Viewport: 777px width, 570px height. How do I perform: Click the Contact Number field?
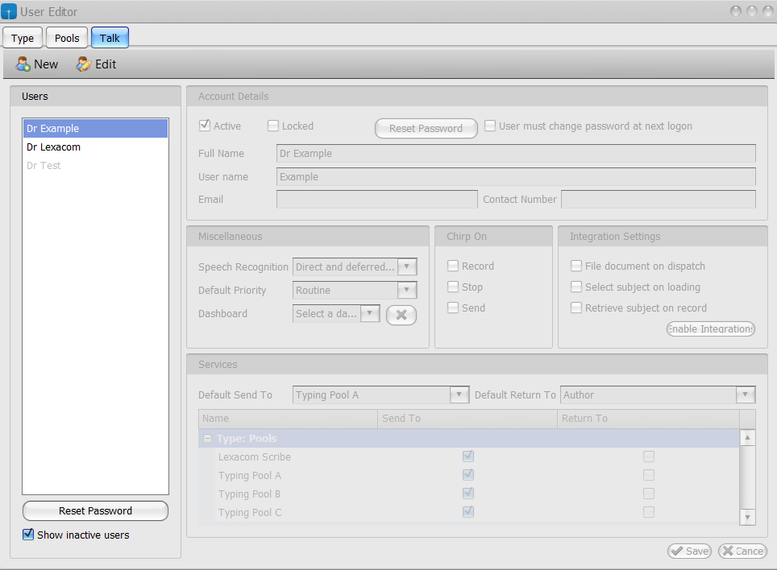658,200
